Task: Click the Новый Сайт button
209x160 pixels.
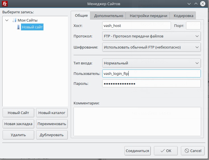Action: [x=18, y=113]
